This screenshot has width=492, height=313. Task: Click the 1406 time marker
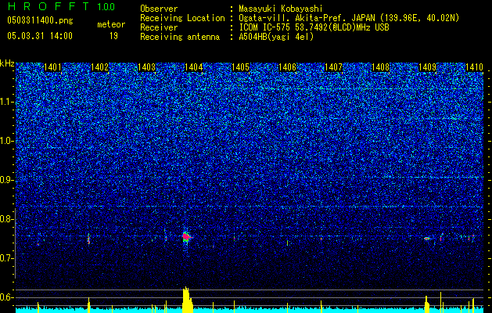[287, 67]
